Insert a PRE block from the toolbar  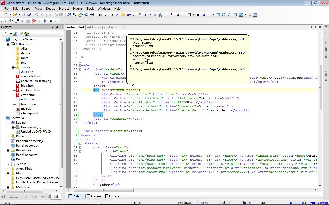click(x=203, y=15)
